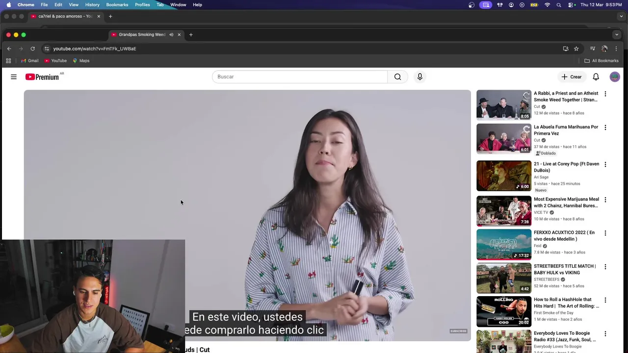Open the Apple menu

click(x=8, y=4)
